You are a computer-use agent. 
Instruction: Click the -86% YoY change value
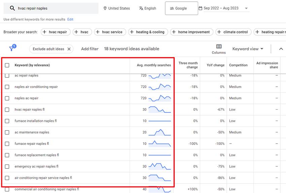(x=221, y=178)
